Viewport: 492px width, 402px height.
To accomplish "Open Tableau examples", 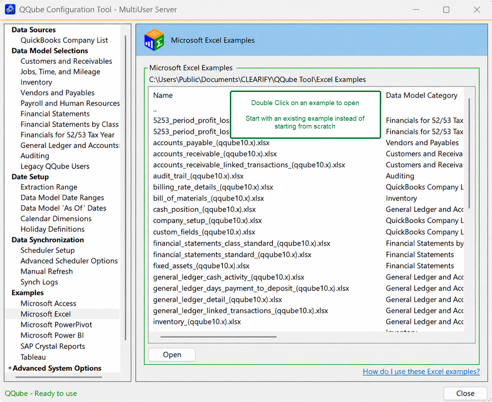I will [33, 357].
